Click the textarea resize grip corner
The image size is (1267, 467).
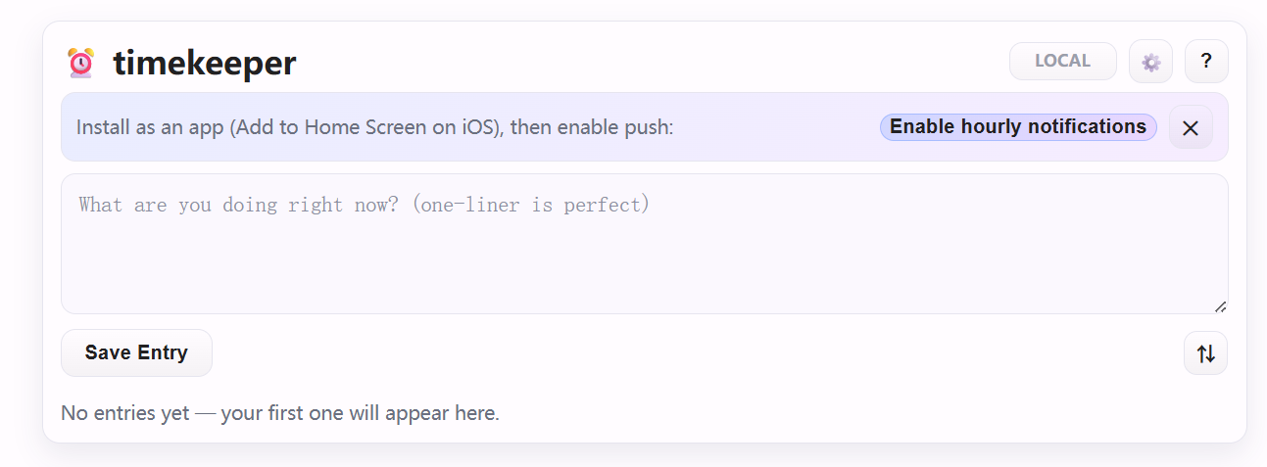(x=1220, y=306)
